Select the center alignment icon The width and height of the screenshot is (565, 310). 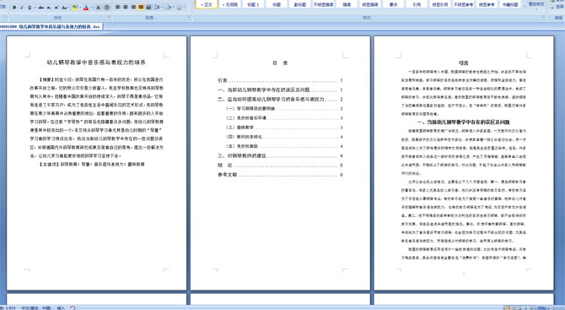[x=126, y=8]
